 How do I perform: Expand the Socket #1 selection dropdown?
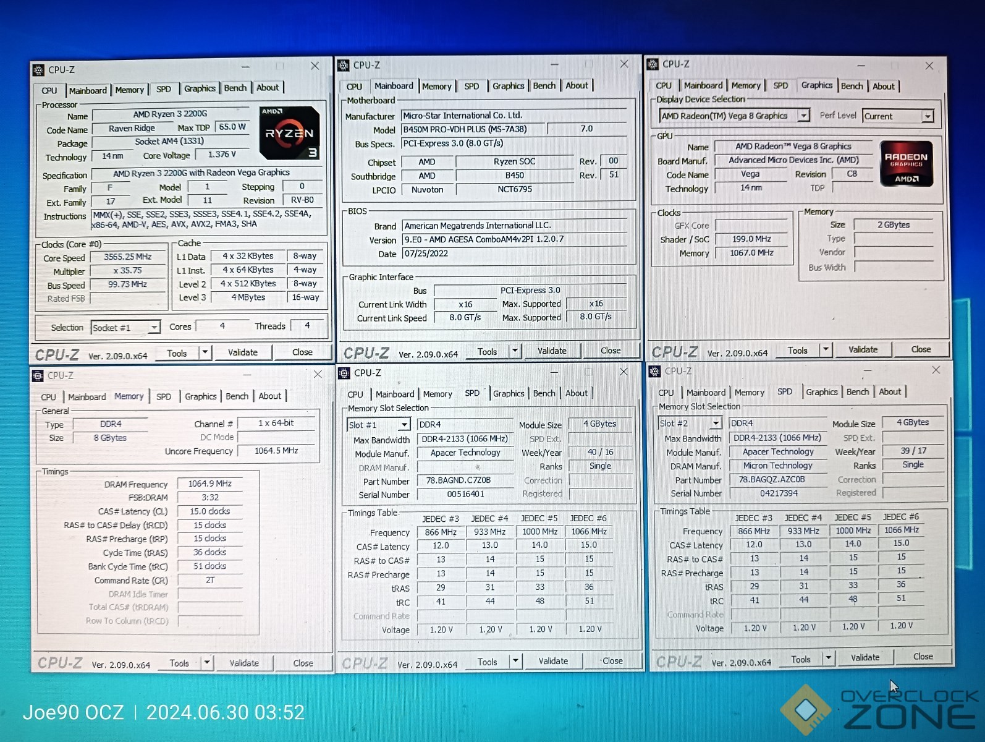coord(154,328)
